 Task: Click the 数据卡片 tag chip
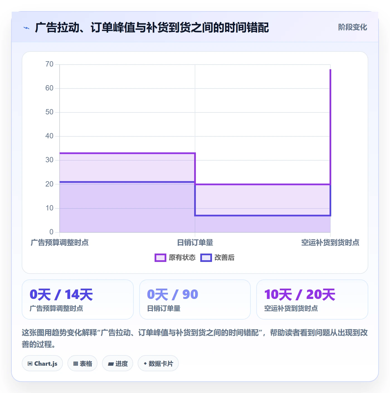(158, 363)
